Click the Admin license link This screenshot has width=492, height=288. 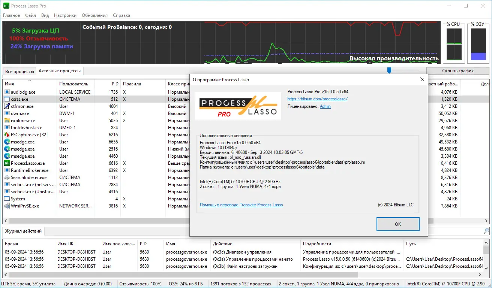point(325,106)
